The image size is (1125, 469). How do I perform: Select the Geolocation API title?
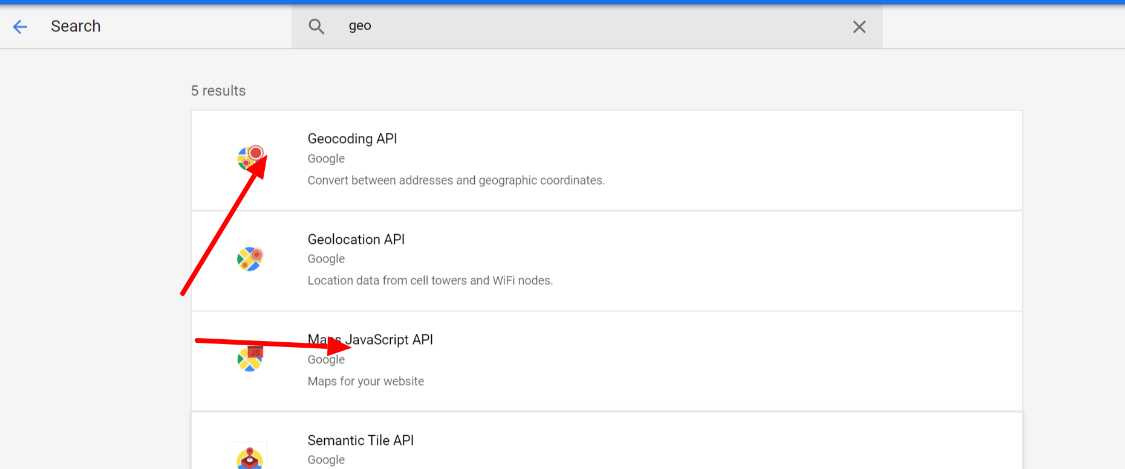[356, 239]
